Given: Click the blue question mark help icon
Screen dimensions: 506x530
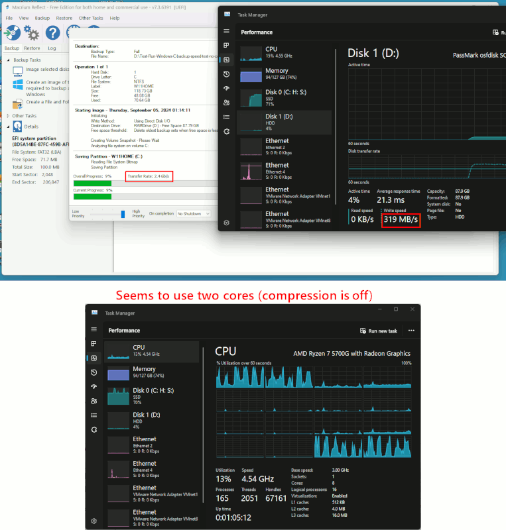Looking at the screenshot, I should (52, 32).
